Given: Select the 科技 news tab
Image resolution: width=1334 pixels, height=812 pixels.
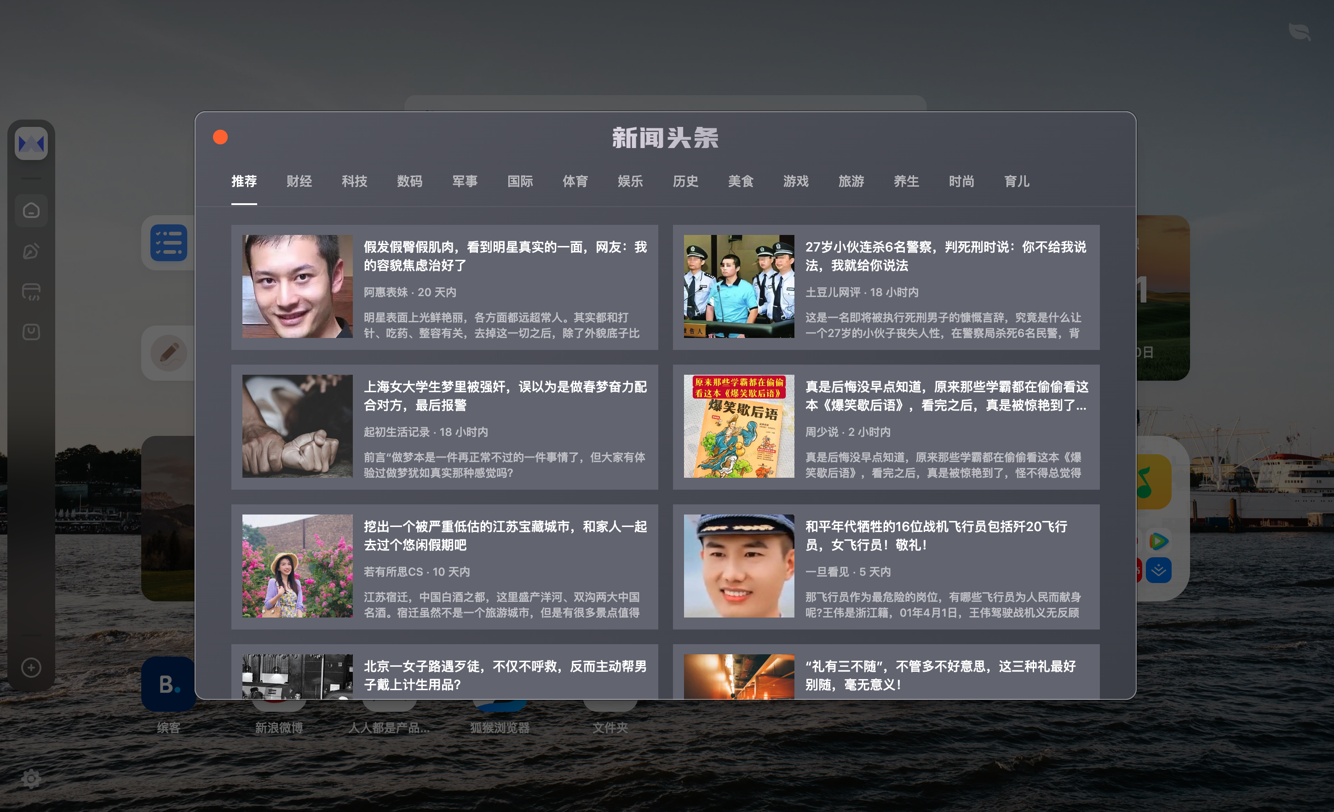Looking at the screenshot, I should point(354,181).
